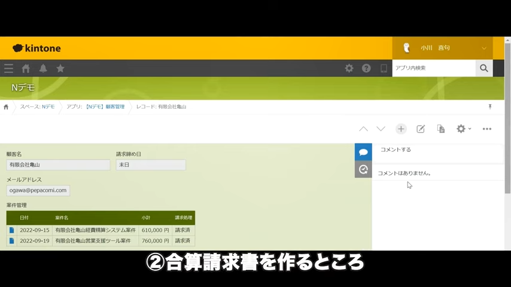Edit the record pencil icon
This screenshot has width=511, height=287.
[x=421, y=129]
